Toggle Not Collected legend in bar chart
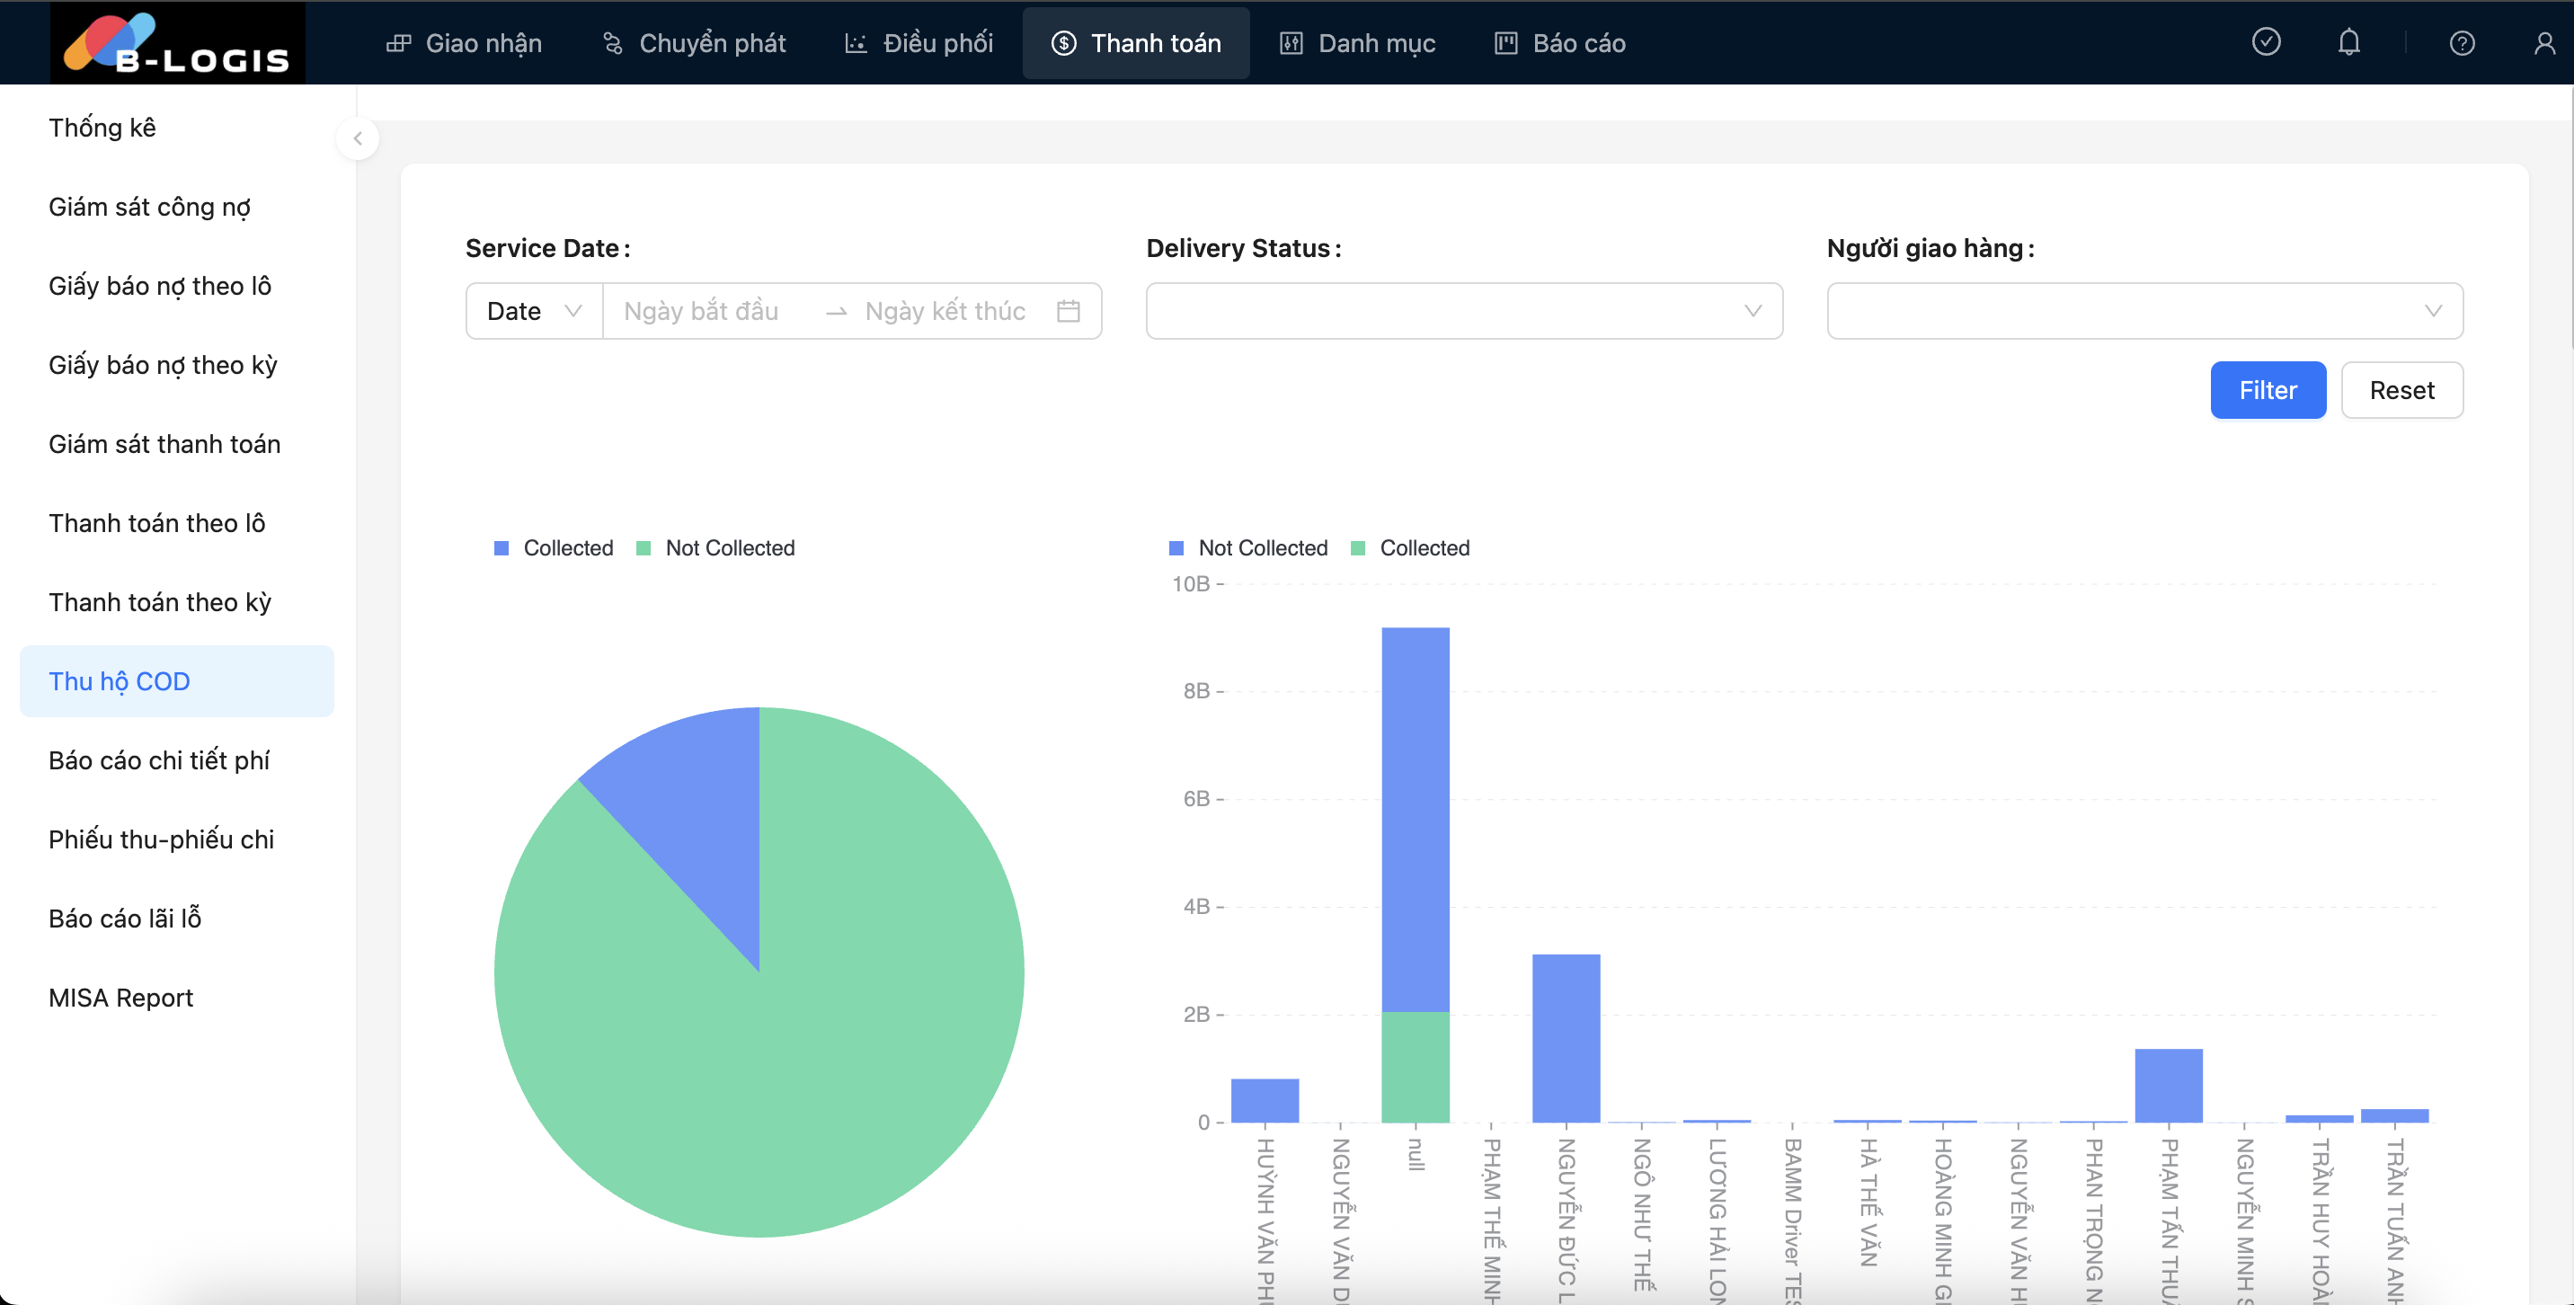The image size is (2574, 1305). coord(1248,548)
